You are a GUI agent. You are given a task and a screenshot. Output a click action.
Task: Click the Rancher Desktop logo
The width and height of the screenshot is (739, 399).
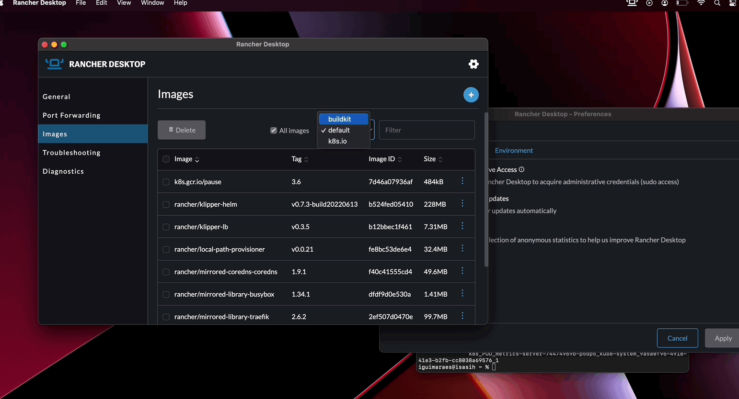(54, 64)
